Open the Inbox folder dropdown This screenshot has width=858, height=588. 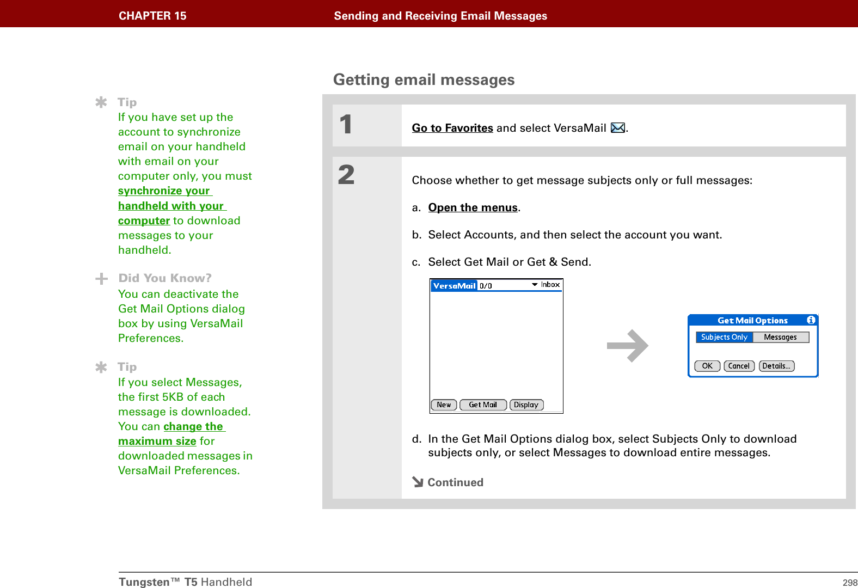(x=546, y=285)
